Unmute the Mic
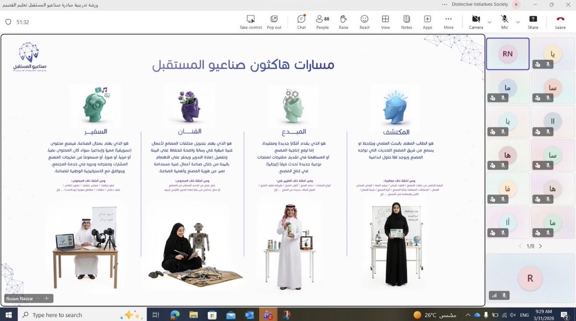 [x=504, y=22]
